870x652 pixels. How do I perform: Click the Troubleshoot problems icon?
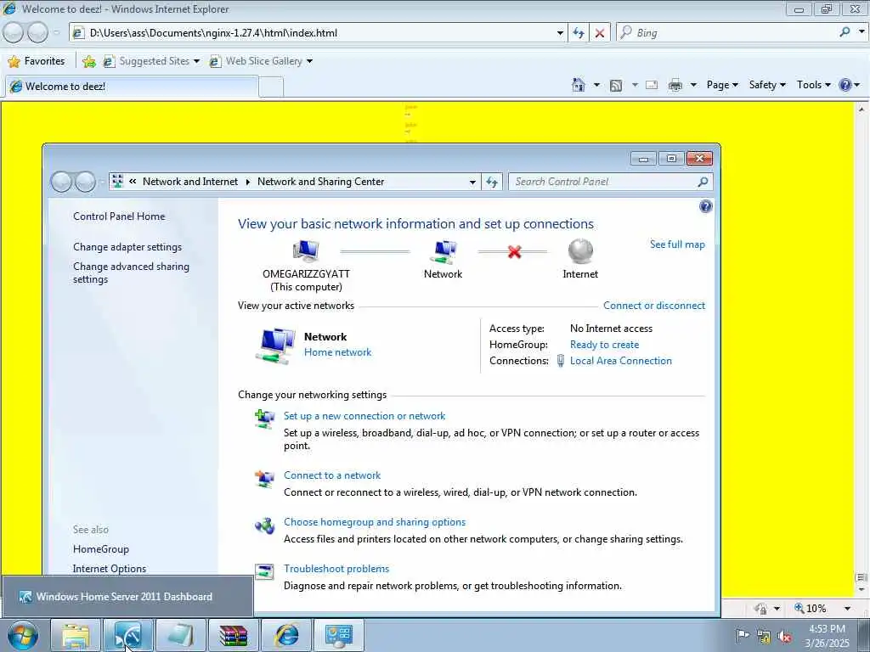[x=264, y=571]
